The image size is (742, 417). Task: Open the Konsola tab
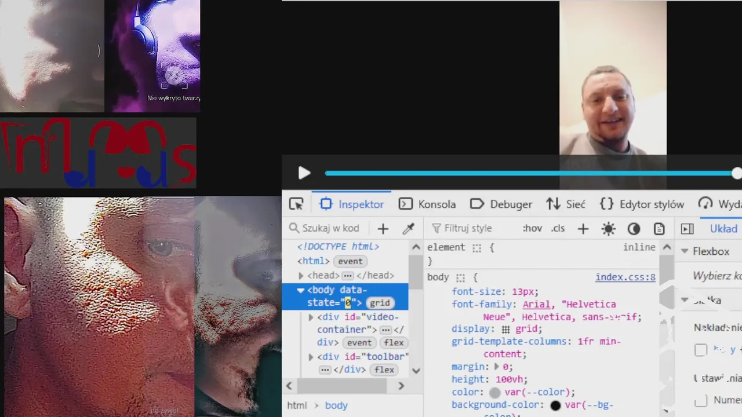pyautogui.click(x=427, y=204)
